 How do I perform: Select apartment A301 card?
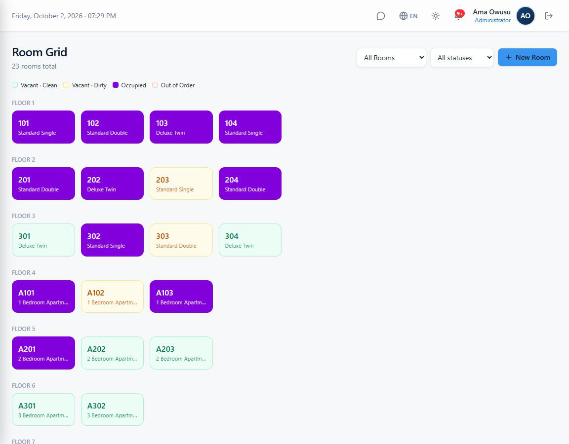click(x=43, y=409)
